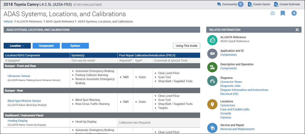Viewport: 305px width, 134px height.
Task: Open the Connector Views link
Action: (x=231, y=82)
